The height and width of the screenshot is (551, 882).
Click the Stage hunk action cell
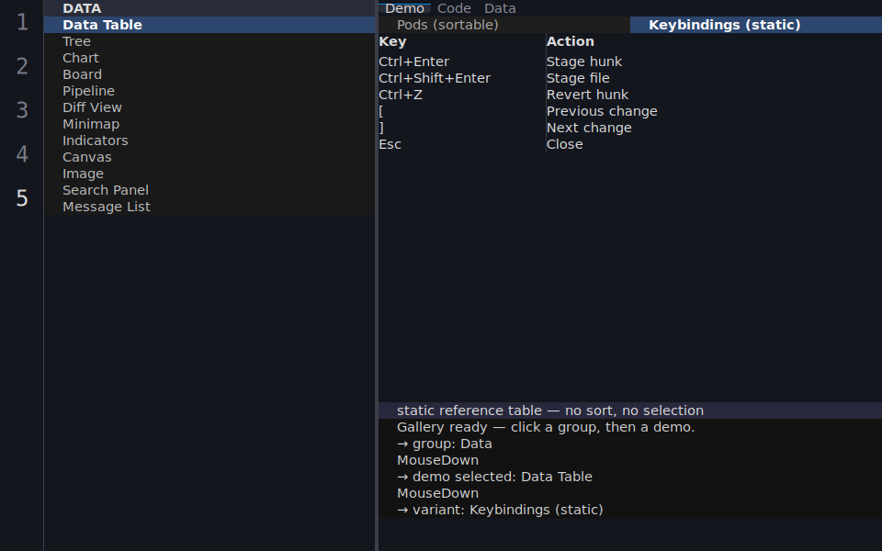[x=714, y=62]
